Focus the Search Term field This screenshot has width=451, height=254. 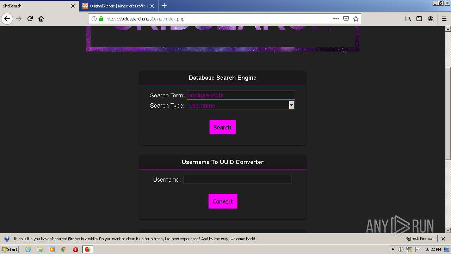[241, 95]
